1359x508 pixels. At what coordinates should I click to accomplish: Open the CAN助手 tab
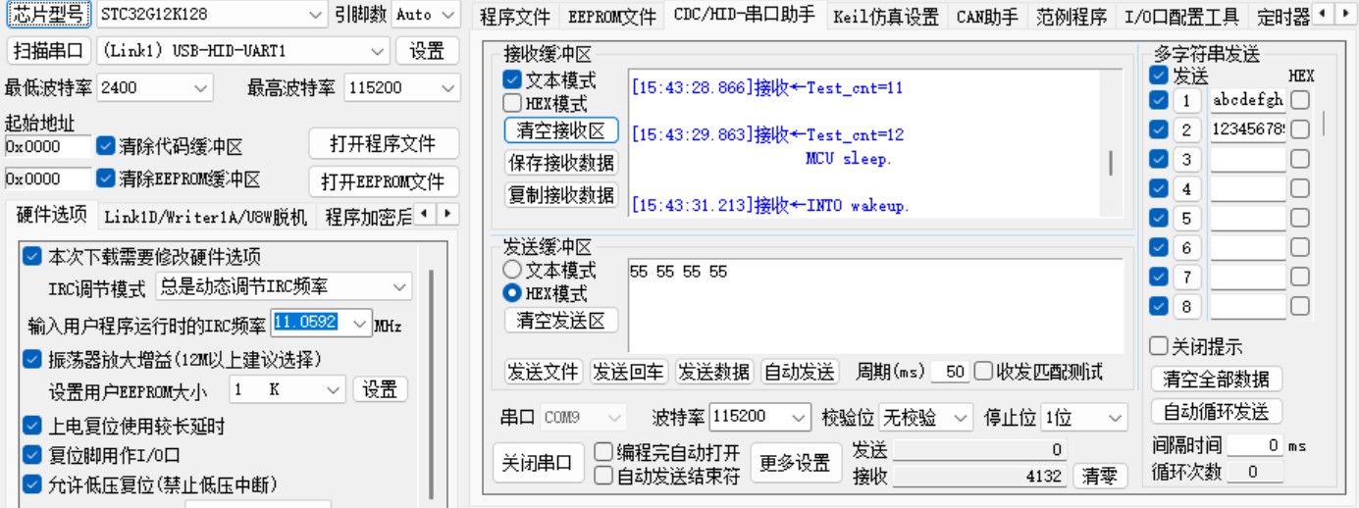click(987, 17)
